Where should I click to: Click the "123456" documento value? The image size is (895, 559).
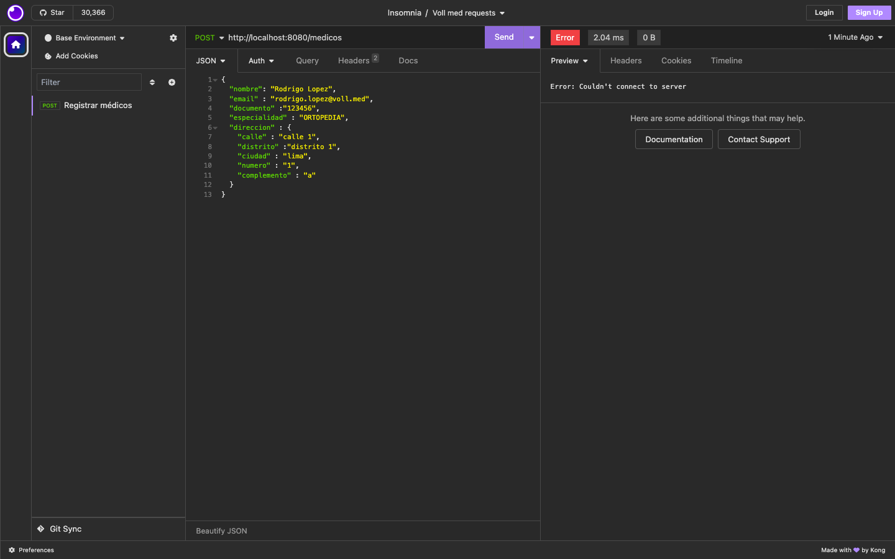(x=300, y=109)
